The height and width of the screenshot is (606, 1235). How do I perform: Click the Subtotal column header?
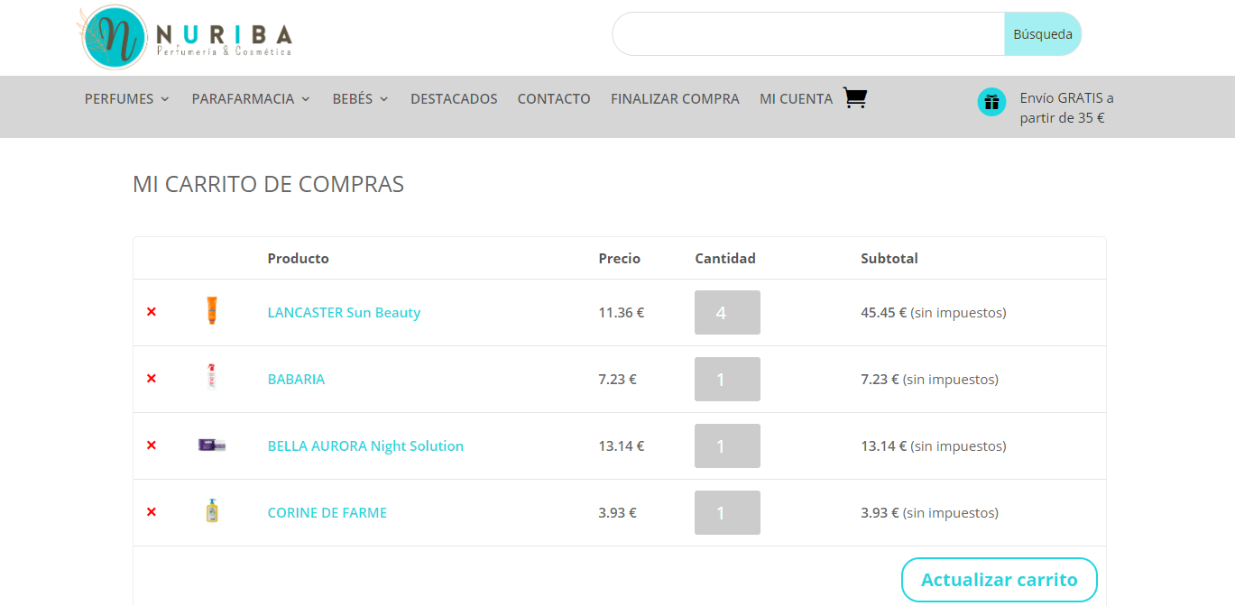click(x=889, y=258)
